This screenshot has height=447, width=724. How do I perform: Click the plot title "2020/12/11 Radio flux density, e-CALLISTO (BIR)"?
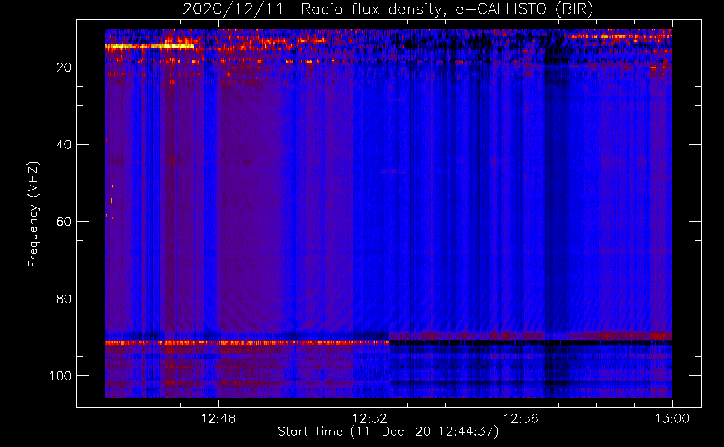388,9
